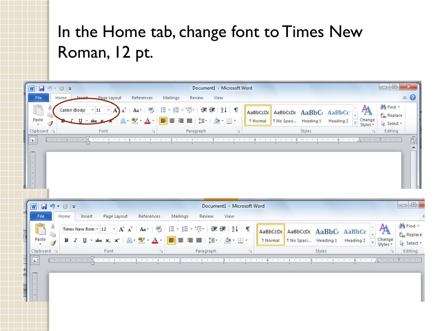This screenshot has width=442, height=331.
Task: Apply Heading 2 style in Calibri window
Action: (x=338, y=116)
